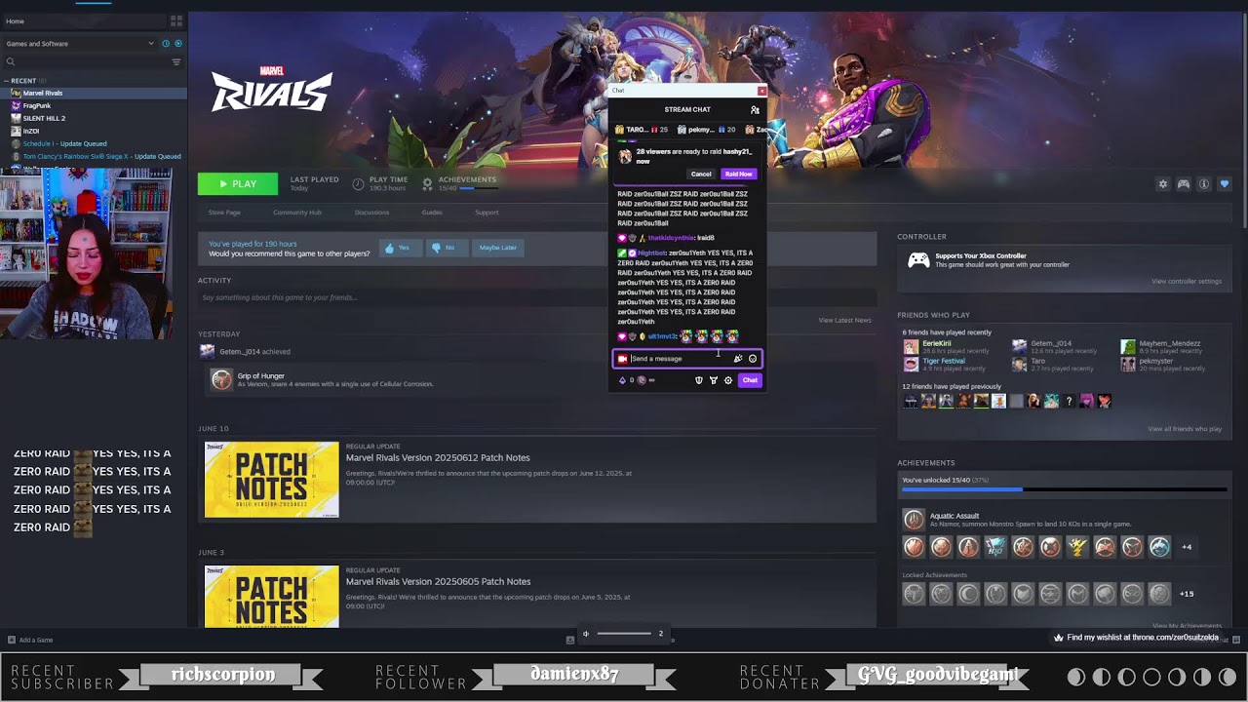Open the controller layout icon
This screenshot has height=702, width=1248.
pos(1184,184)
